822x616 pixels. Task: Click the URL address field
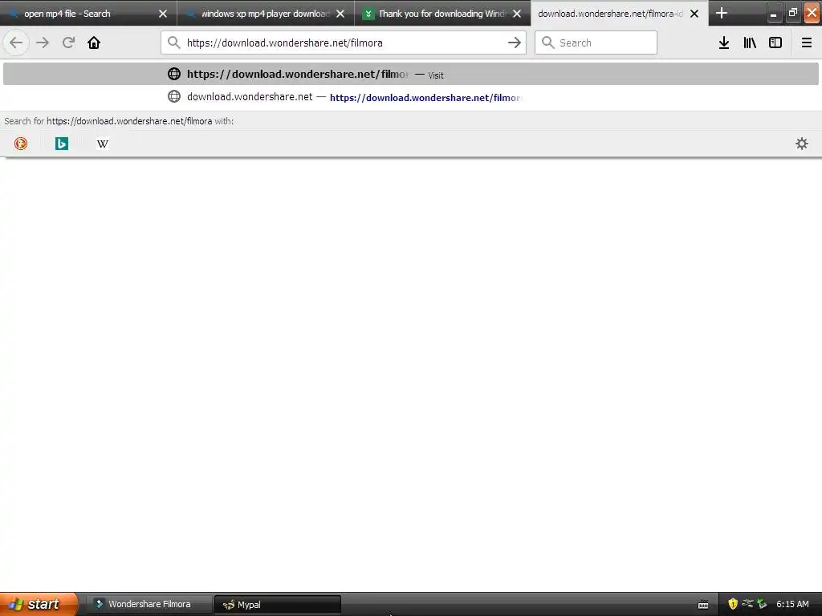tap(344, 43)
